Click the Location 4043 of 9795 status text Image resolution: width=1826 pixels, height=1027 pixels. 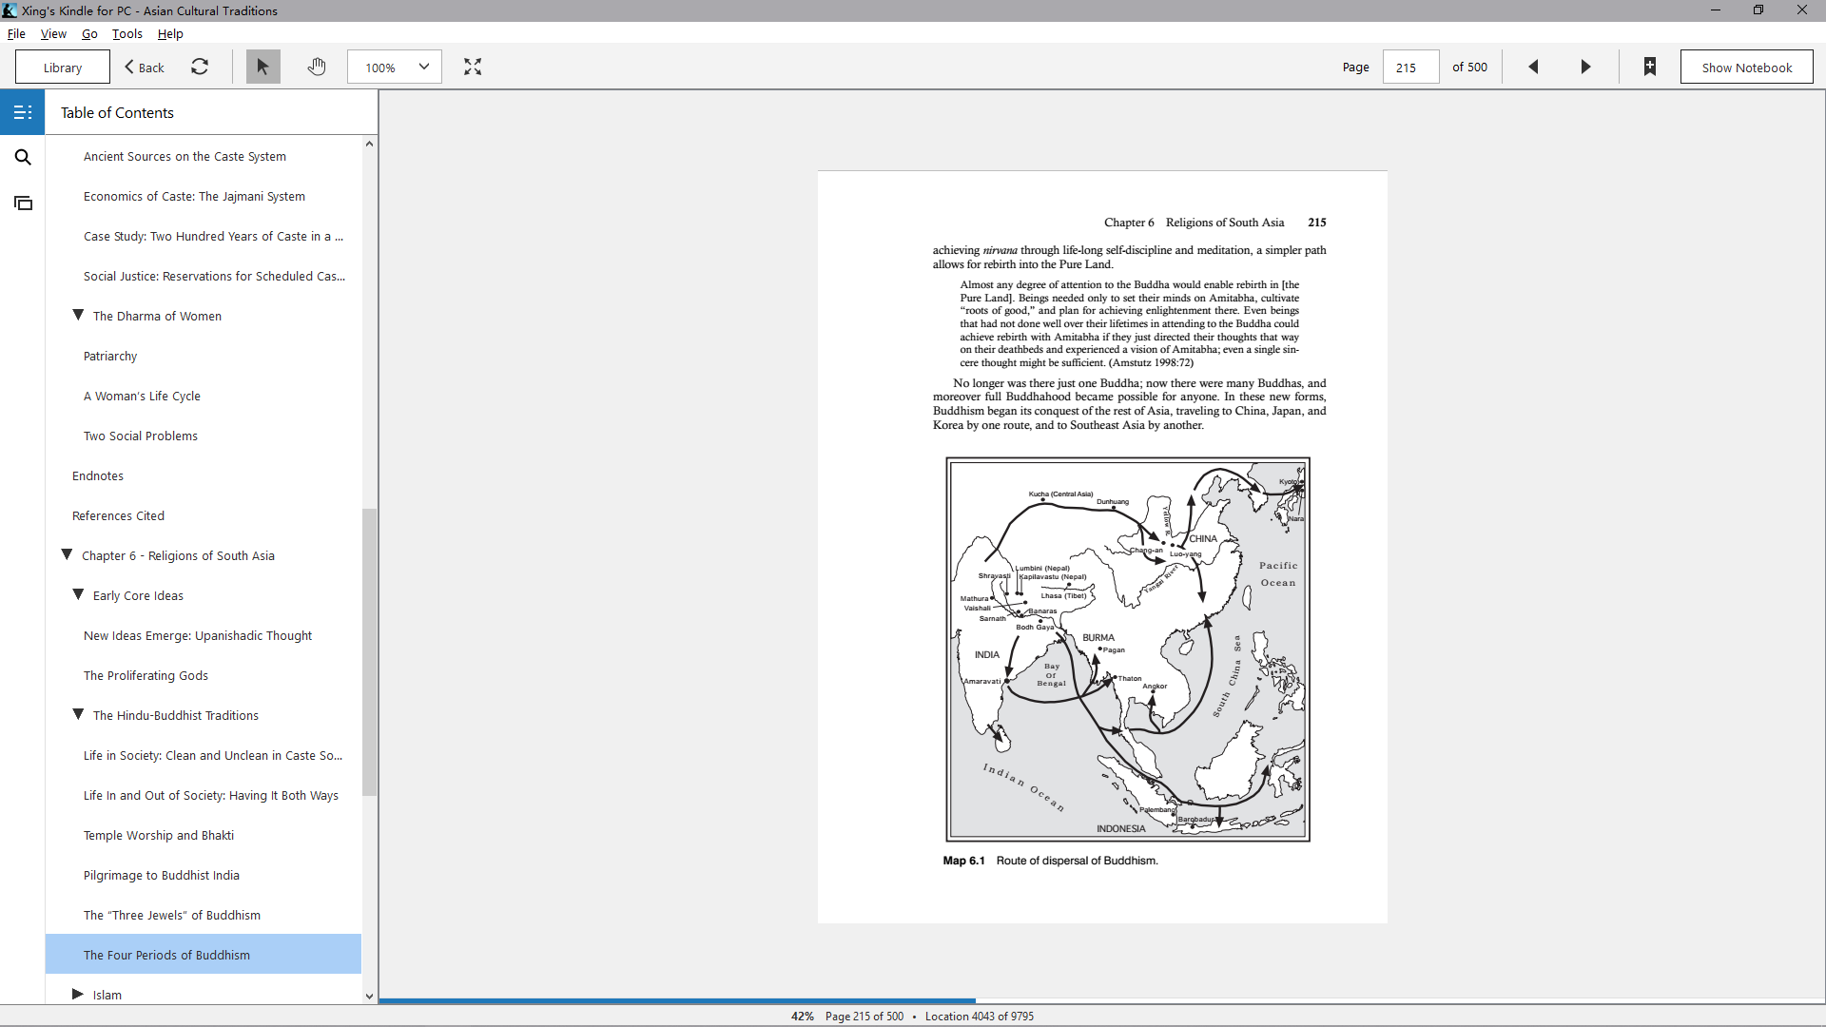pyautogui.click(x=980, y=1017)
